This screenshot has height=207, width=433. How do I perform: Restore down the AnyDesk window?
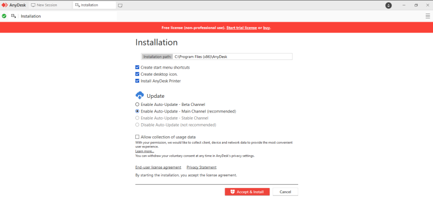(x=416, y=5)
